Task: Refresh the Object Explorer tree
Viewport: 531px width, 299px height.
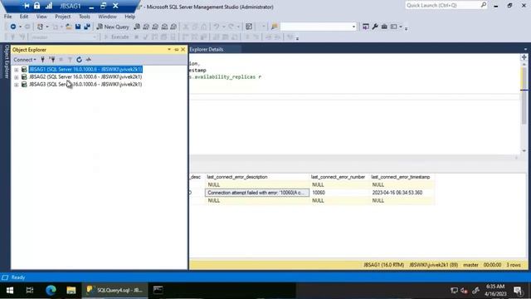Action: [79, 60]
